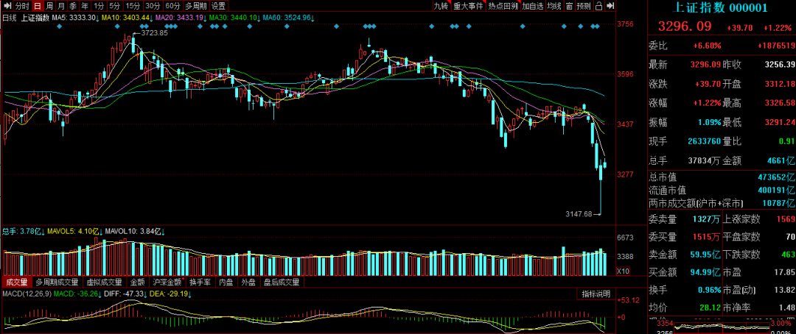Click the MACD value arrow
Screen dimensions: 796x334
pyautogui.click(x=99, y=294)
